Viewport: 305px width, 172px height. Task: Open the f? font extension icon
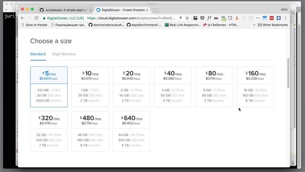click(209, 18)
